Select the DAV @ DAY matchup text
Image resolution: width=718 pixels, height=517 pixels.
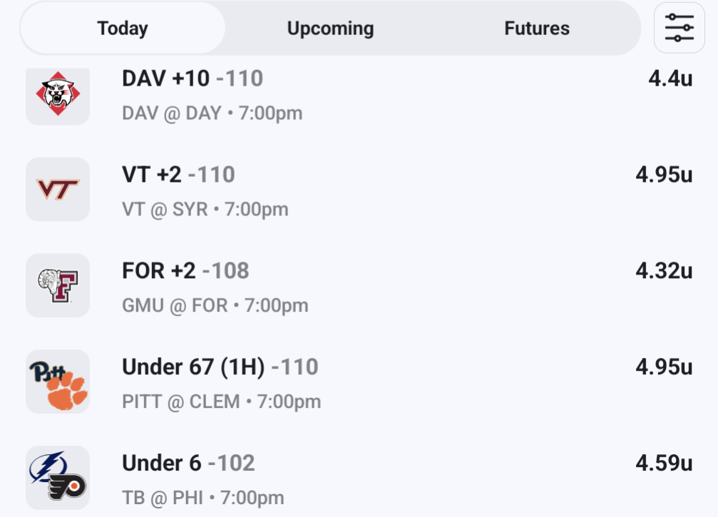pyautogui.click(x=212, y=113)
